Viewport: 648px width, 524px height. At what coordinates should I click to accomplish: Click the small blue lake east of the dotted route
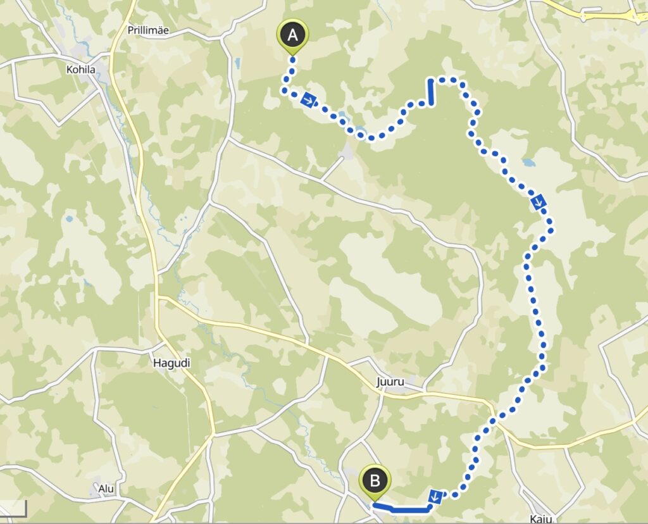point(527,162)
